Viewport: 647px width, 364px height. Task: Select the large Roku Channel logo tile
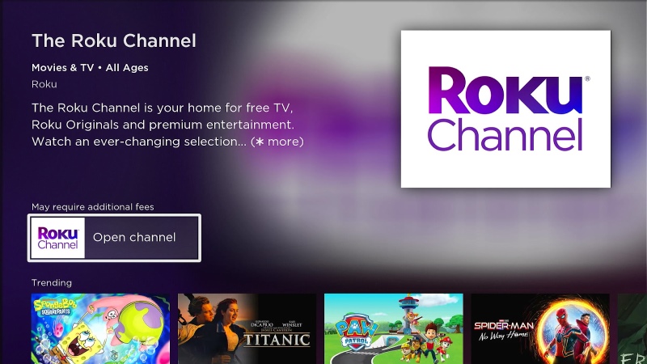pyautogui.click(x=505, y=109)
